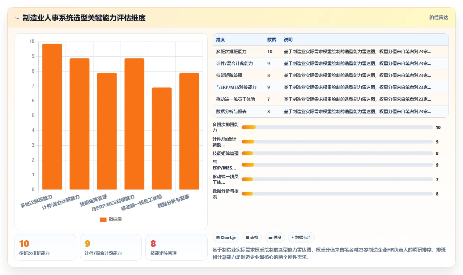This screenshot has width=463, height=275.
Task: Click the 多班次排班能力 bar in chart
Action: pyautogui.click(x=52, y=117)
